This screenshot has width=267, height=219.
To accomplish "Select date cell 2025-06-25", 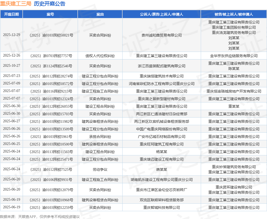I will pos(11,144).
